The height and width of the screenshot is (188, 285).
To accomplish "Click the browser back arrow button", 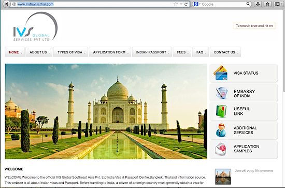I will point(6,4).
